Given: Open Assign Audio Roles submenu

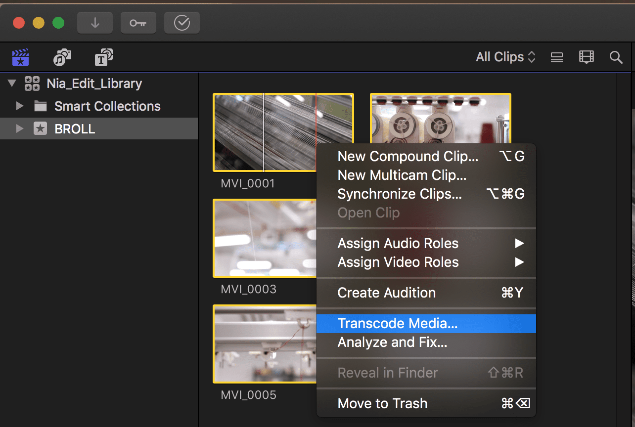Looking at the screenshot, I should [398, 243].
